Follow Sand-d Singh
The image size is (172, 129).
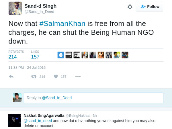coord(149,7)
